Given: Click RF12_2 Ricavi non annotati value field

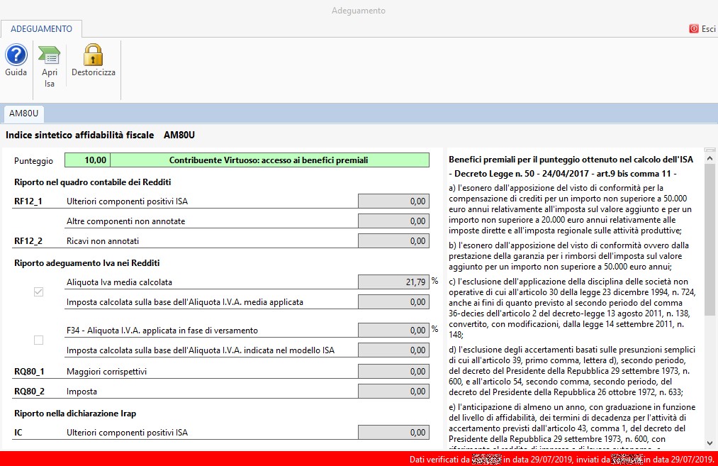Looking at the screenshot, I should click(x=393, y=241).
